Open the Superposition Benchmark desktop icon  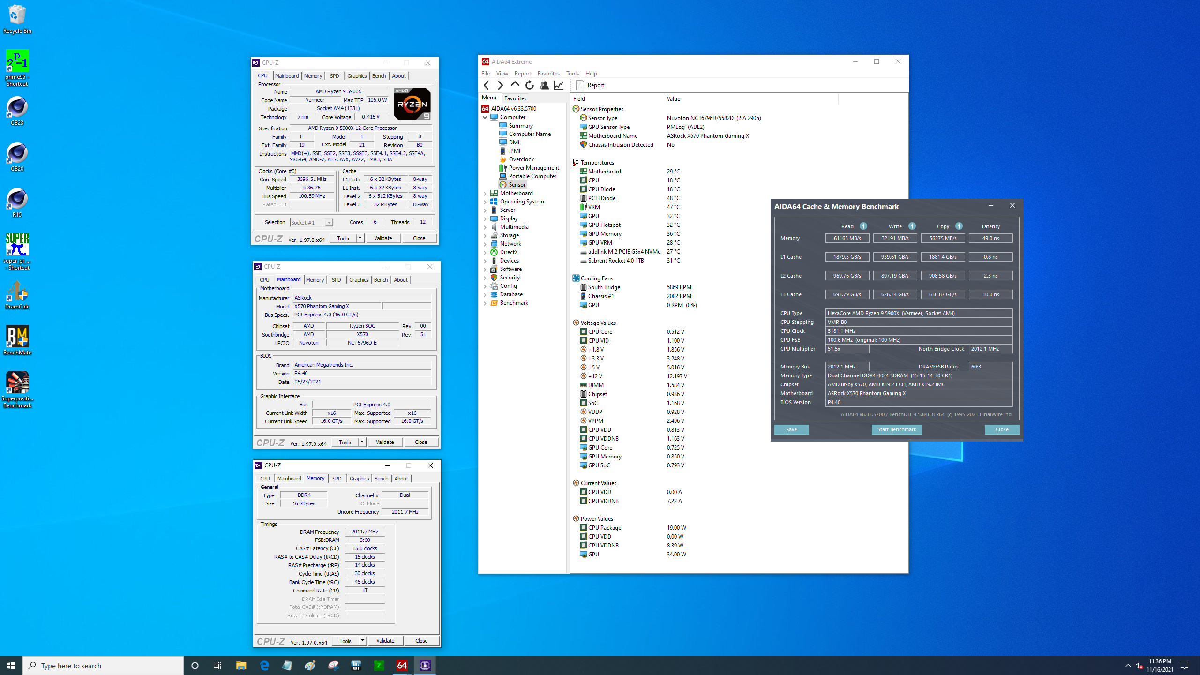pos(17,390)
